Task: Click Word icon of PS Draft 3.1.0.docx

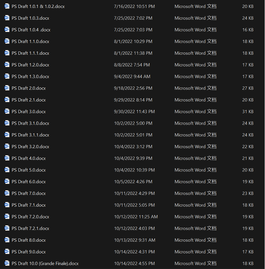Action: 7,123
